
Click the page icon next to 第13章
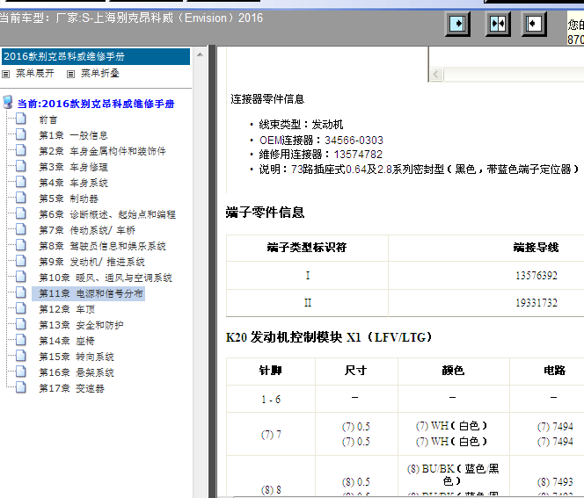point(21,324)
